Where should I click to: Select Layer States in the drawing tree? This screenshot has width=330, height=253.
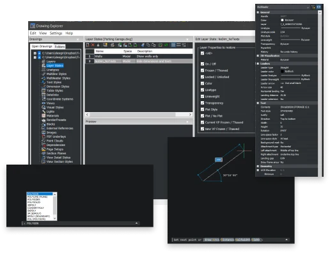tap(55, 65)
